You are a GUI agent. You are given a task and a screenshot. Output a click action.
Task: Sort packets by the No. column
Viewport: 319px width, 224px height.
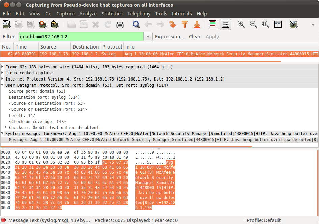tap(7, 47)
